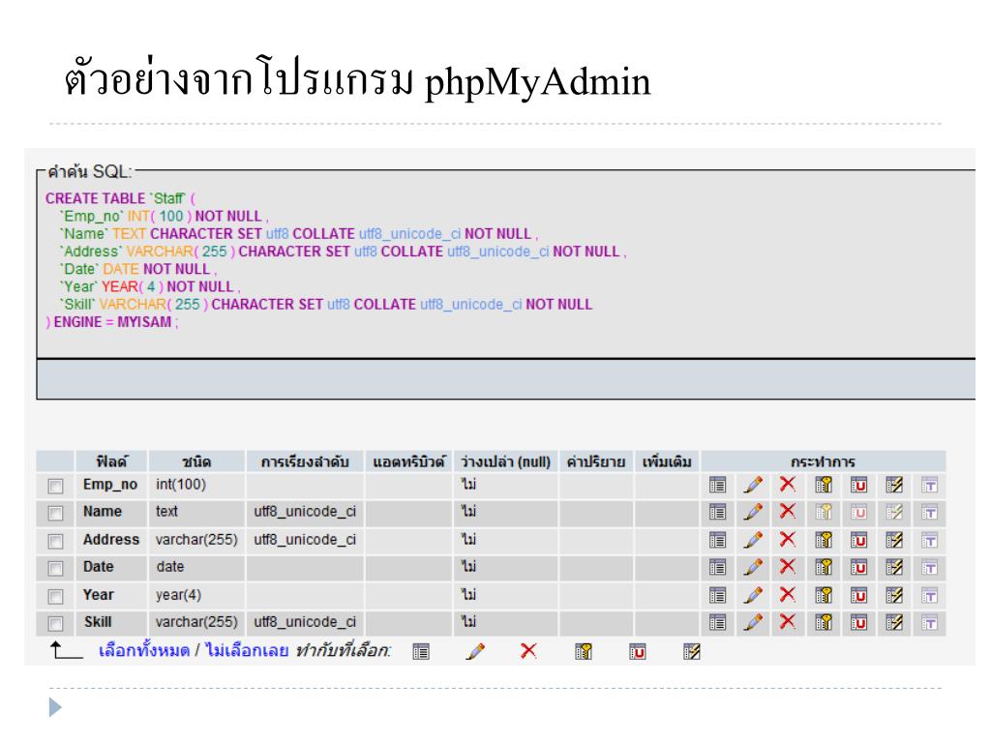The height and width of the screenshot is (743, 991).
Task: Tick the checkbox for the Emp_no field
Action: [x=55, y=486]
